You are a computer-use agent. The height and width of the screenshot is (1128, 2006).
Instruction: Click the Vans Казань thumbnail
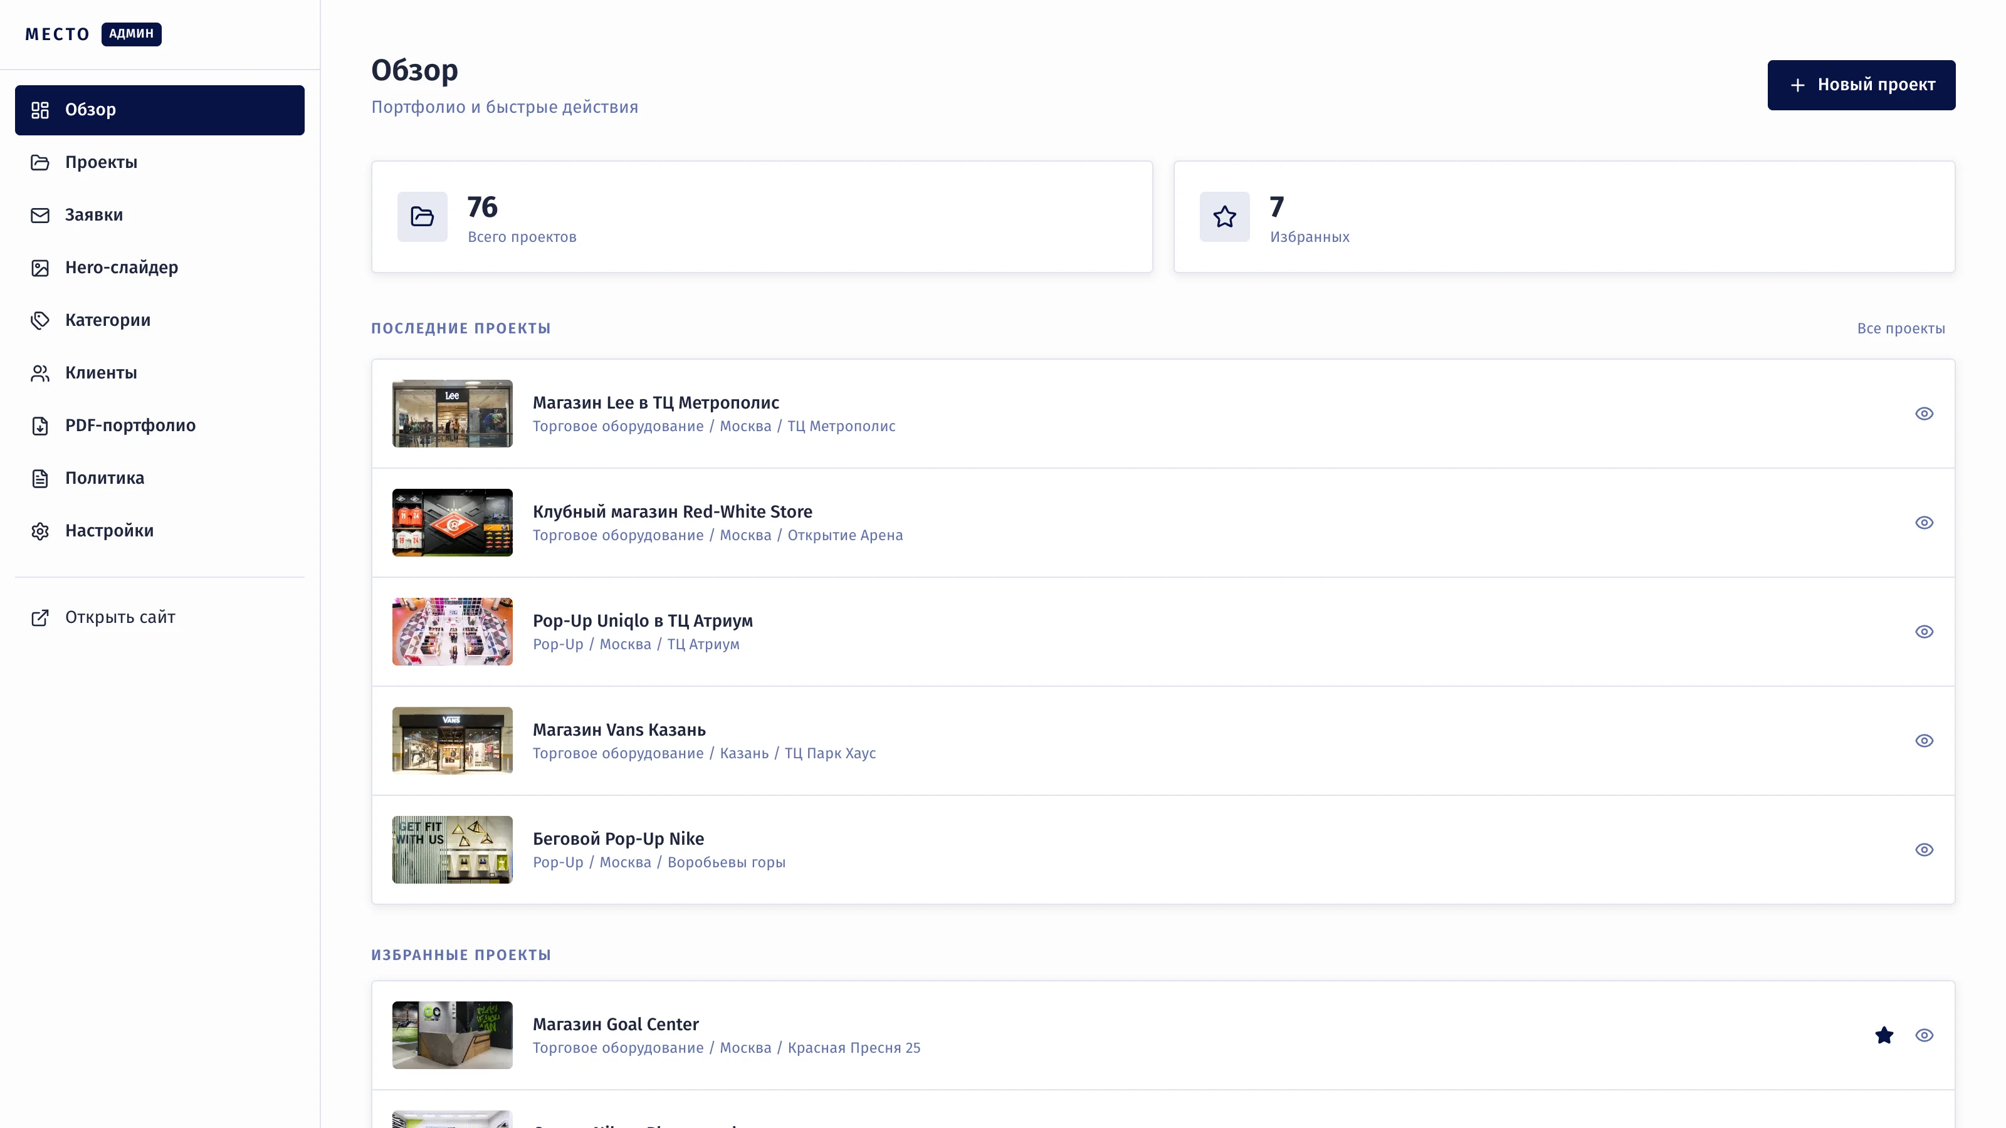pyautogui.click(x=453, y=740)
